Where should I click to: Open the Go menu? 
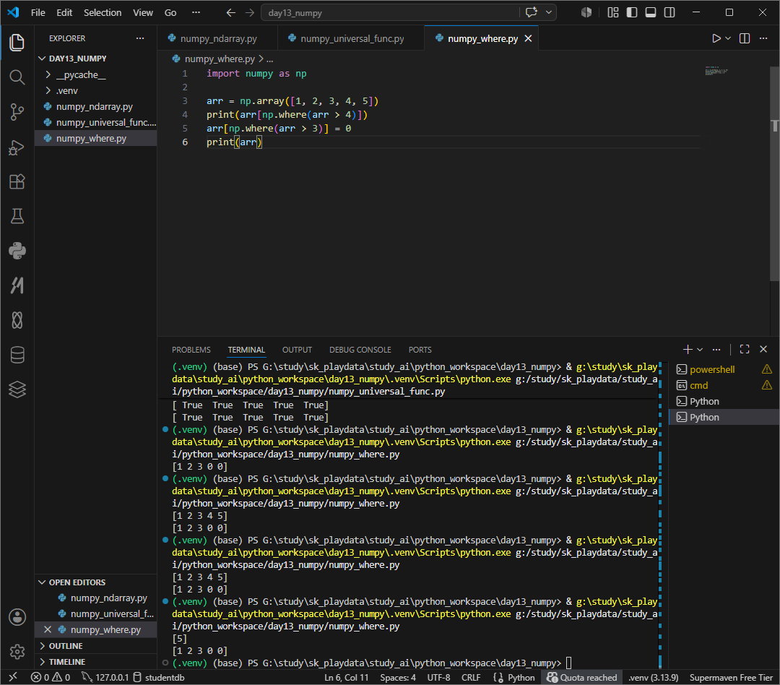click(x=170, y=12)
